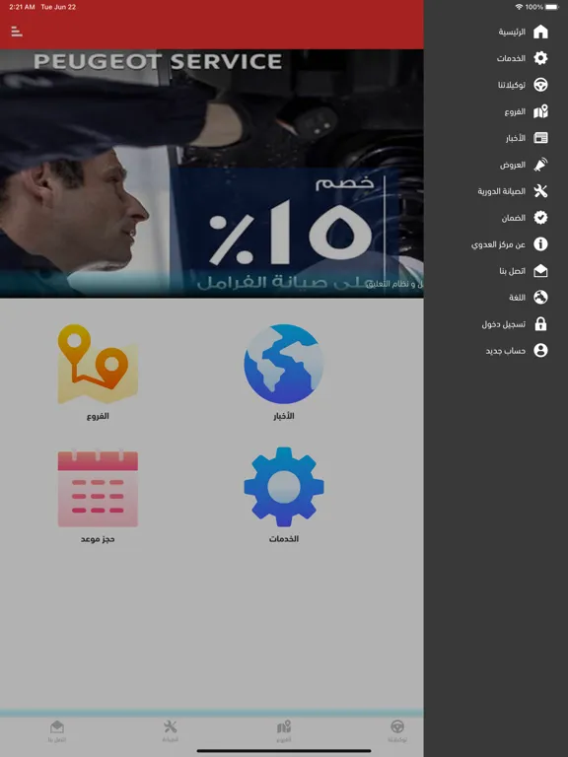Open اللغة language globe item
Viewport: 568px width, 757px height.
[528, 298]
